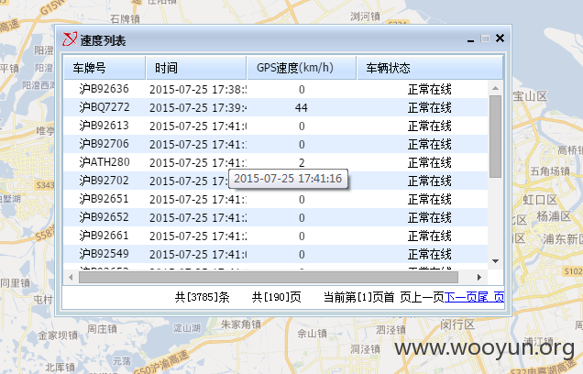Sort by 车牌号 column header
Screen dimensions: 583x374
pos(104,68)
